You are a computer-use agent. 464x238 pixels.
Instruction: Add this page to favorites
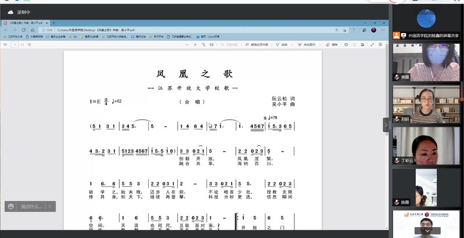[x=344, y=30]
